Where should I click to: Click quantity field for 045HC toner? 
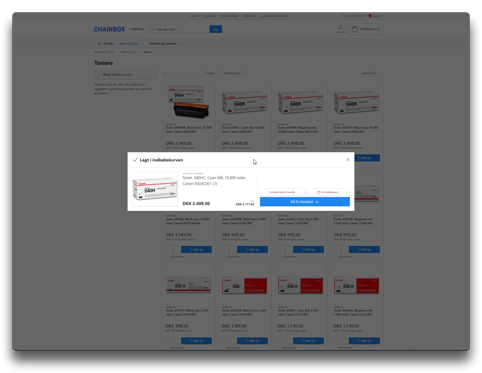tap(285, 250)
